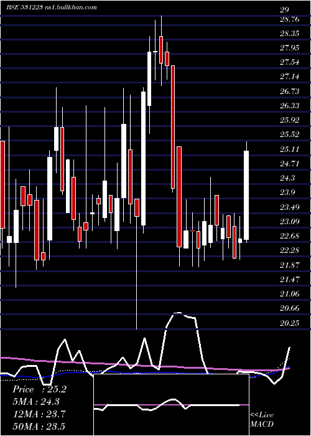This screenshot has height=436, width=311.
Task: Click the Price : 25.2 readout
Action: (39, 389)
